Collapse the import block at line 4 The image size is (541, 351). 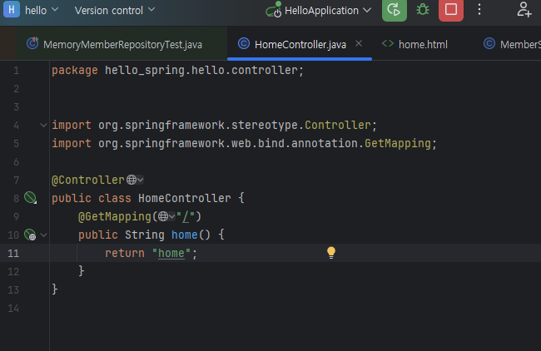coord(43,125)
